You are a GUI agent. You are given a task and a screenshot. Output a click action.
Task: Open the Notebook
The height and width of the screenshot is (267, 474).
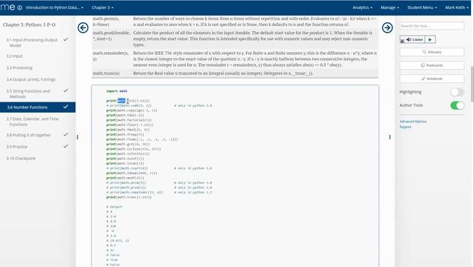click(x=432, y=79)
